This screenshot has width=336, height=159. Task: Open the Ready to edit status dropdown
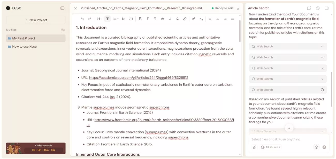[224, 8]
